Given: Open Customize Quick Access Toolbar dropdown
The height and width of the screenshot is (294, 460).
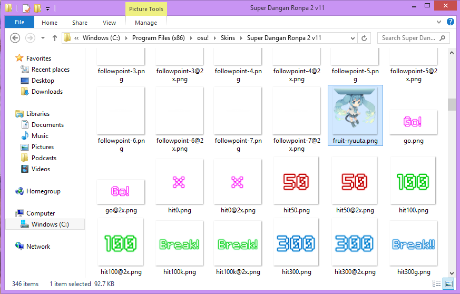Looking at the screenshot, I should (x=47, y=9).
